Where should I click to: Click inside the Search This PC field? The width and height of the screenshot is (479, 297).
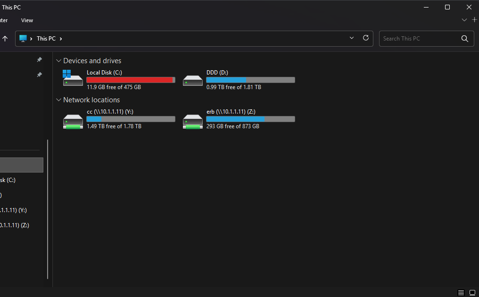click(x=417, y=39)
